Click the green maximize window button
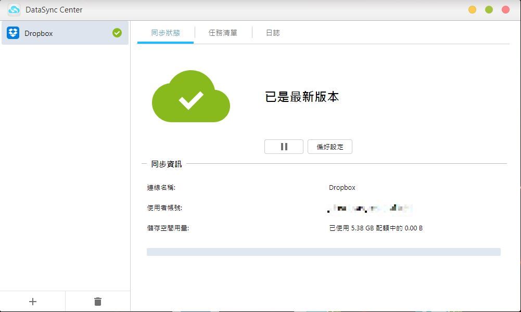This screenshot has width=521, height=312. (x=489, y=10)
